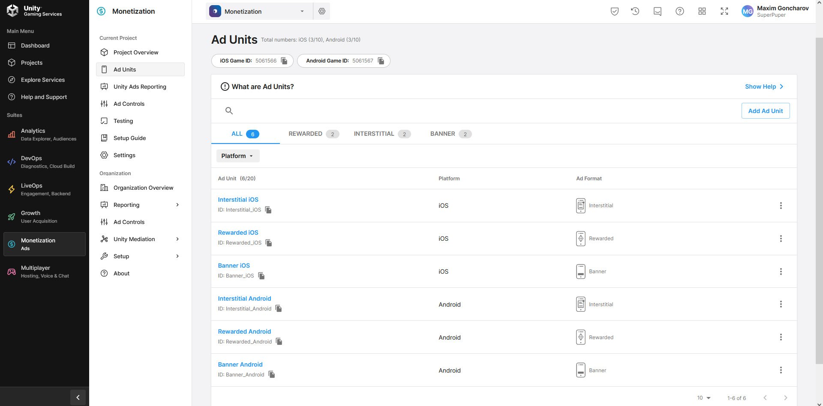Open the Platform filter dropdown

click(237, 156)
